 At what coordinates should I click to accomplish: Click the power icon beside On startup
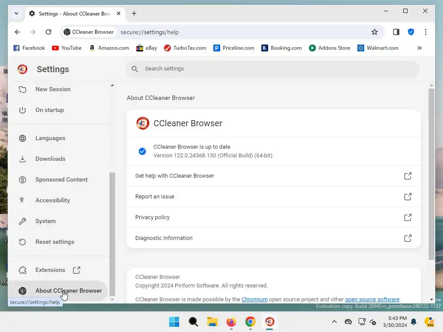click(22, 110)
